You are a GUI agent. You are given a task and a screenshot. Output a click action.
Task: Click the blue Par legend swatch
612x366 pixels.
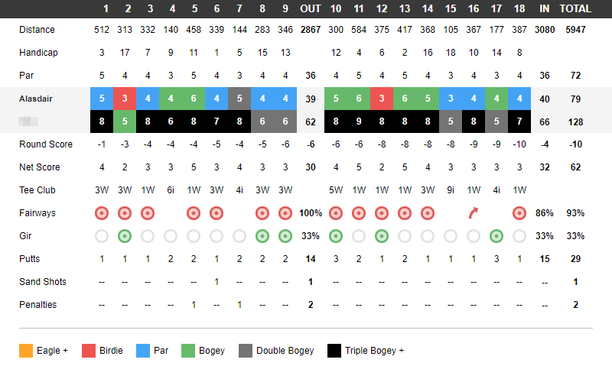pos(143,351)
